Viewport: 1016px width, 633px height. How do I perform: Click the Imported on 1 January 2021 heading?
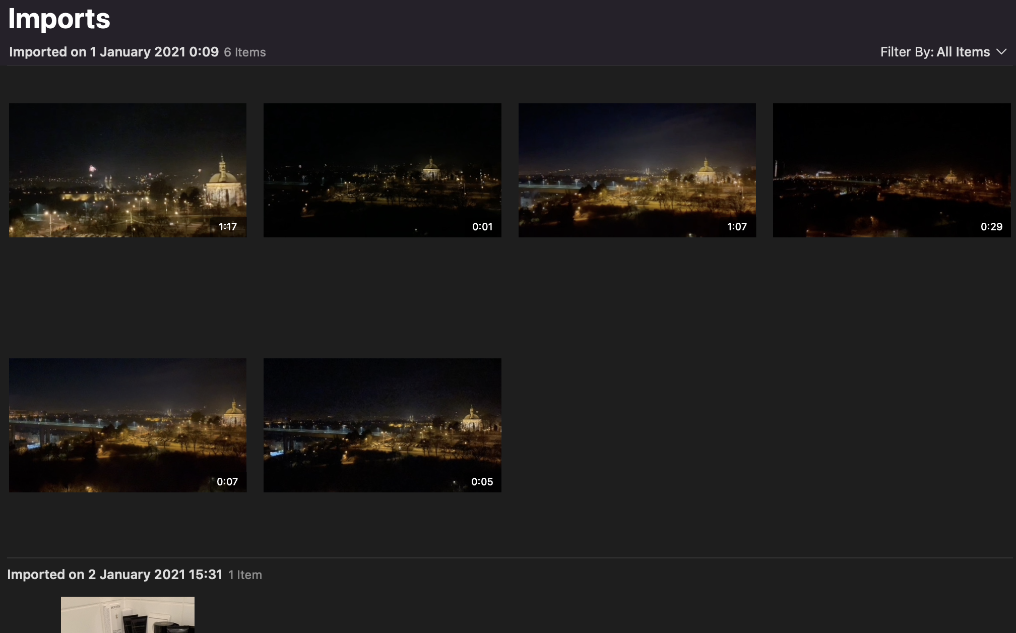coord(114,52)
